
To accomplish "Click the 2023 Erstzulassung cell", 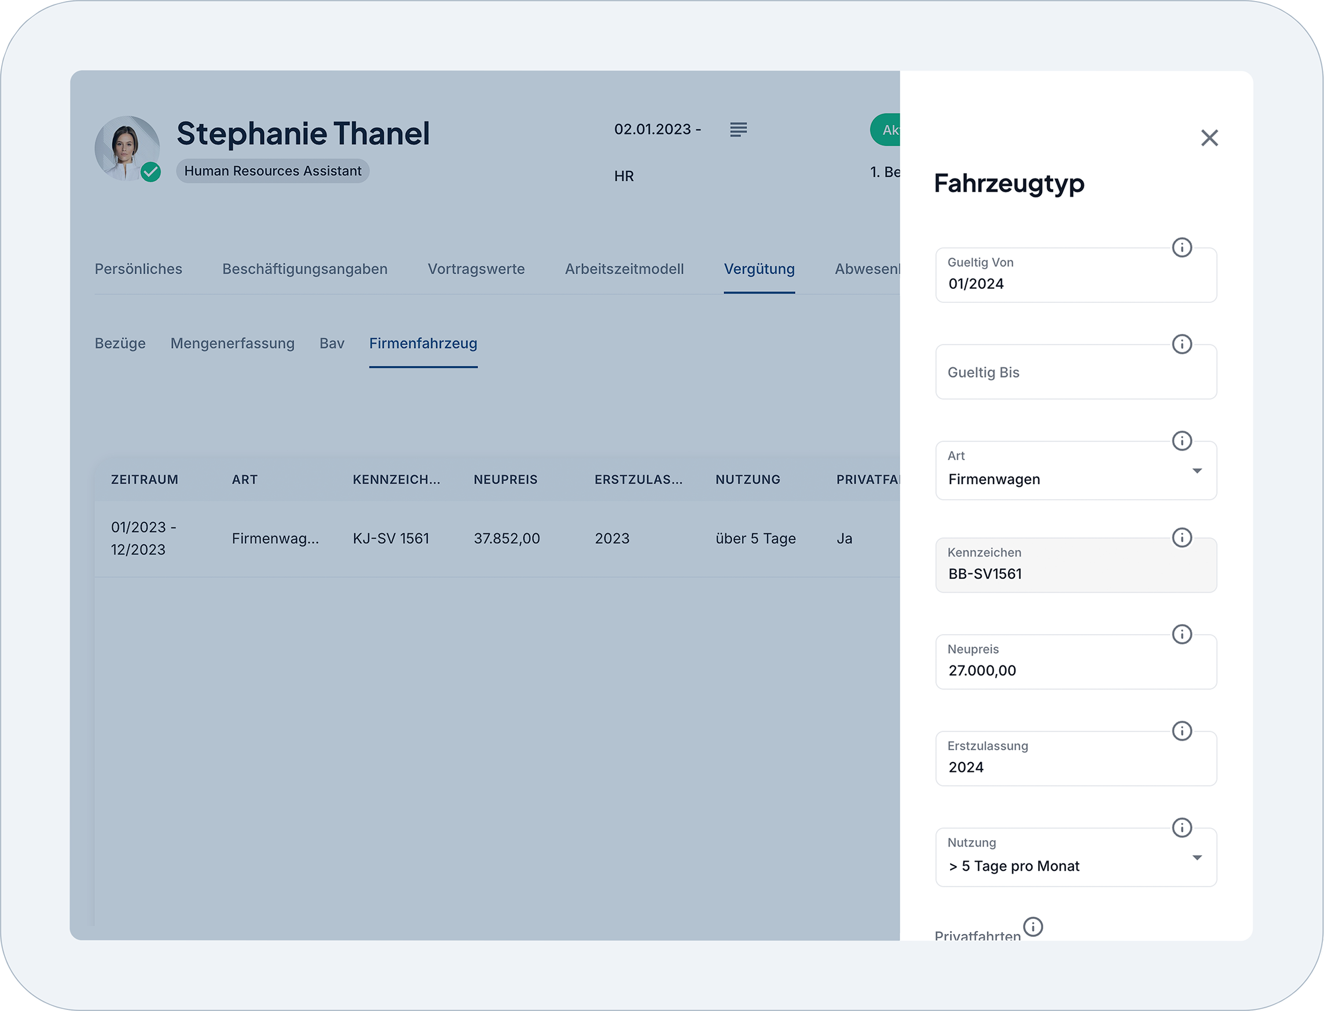I will pos(612,538).
